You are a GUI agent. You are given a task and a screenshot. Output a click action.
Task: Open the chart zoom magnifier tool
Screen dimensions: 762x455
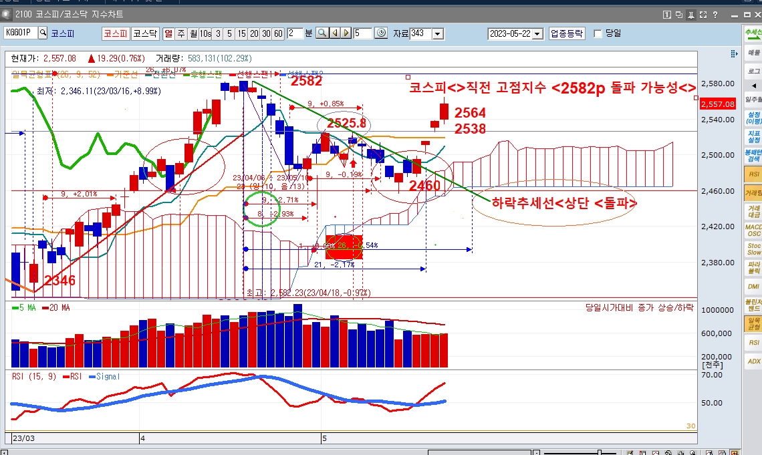(x=322, y=33)
